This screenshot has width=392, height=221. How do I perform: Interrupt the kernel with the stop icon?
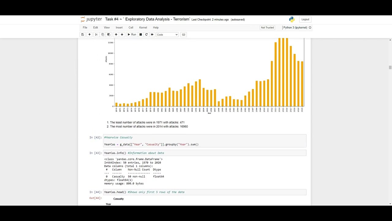click(x=141, y=35)
